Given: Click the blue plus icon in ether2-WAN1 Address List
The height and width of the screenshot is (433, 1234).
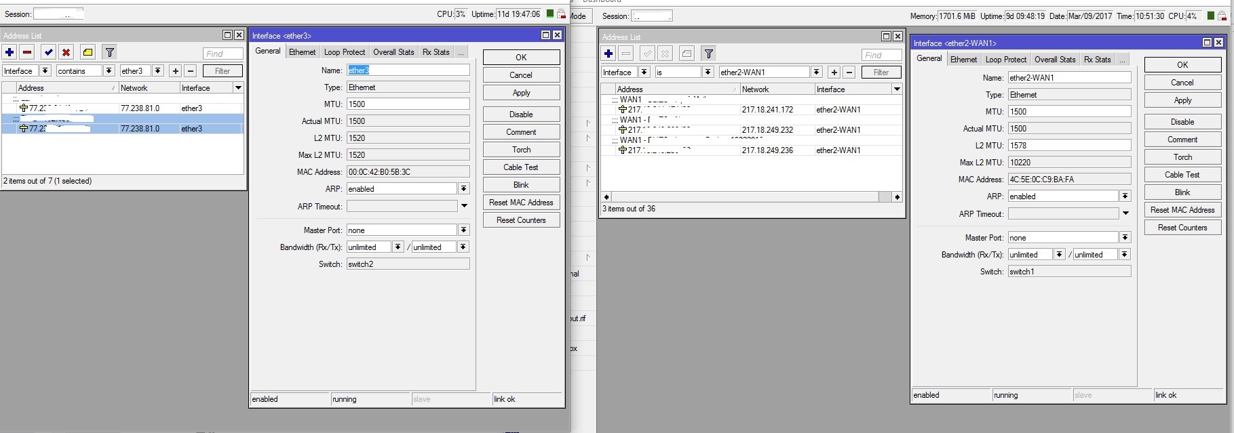Looking at the screenshot, I should (609, 54).
